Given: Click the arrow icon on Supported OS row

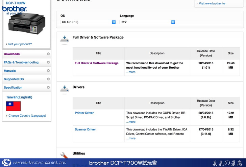Looking at the screenshot, I should (48, 79).
